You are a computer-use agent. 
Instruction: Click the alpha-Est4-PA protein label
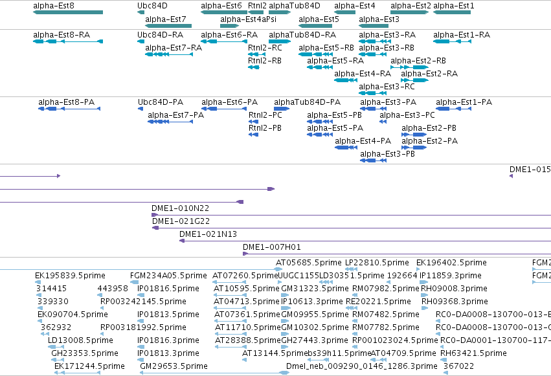(363, 141)
